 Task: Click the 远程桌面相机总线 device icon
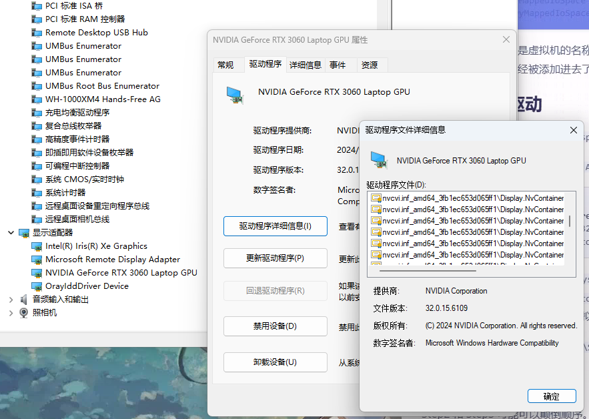(37, 220)
